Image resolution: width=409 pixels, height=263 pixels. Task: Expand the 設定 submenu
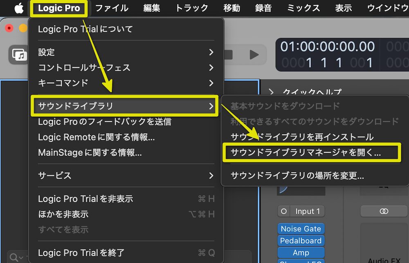click(x=126, y=52)
